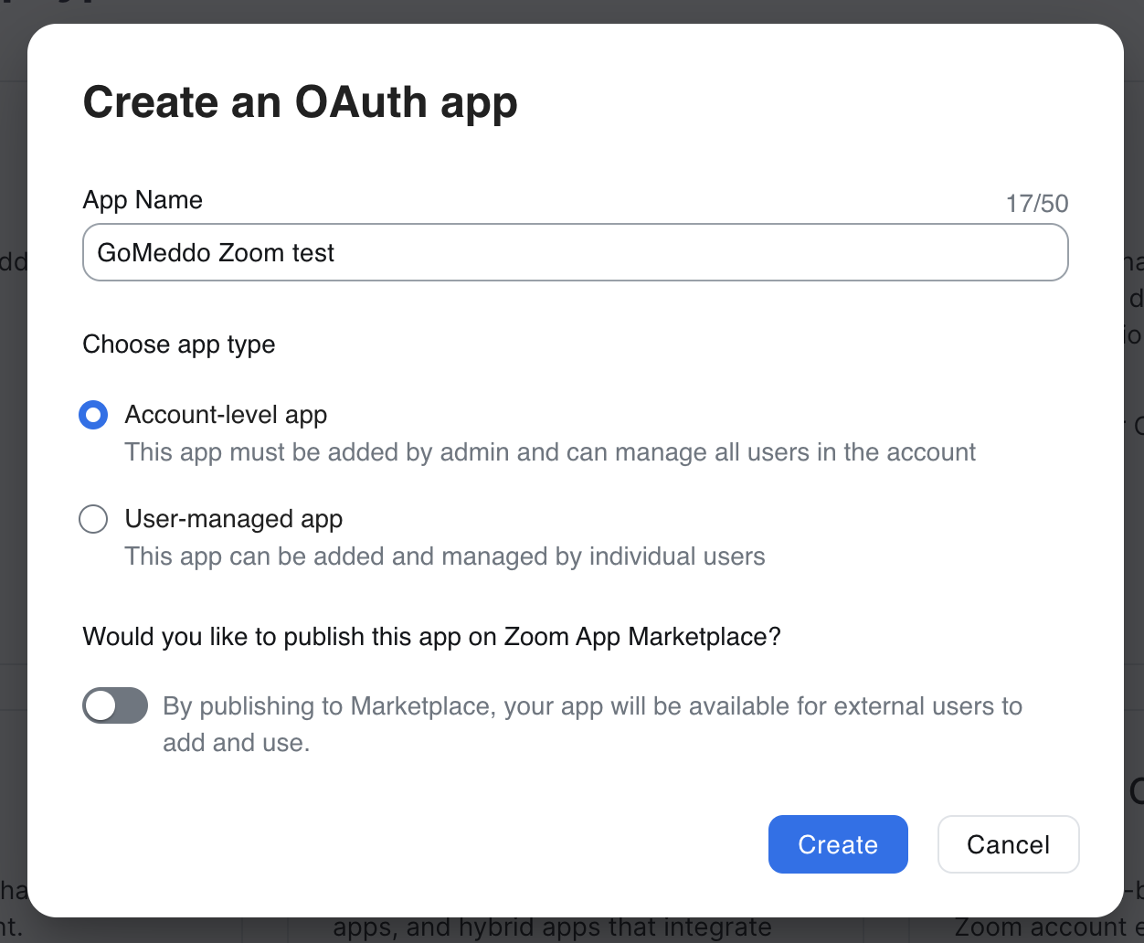Focus the App Name input field
The image size is (1144, 943).
[576, 252]
